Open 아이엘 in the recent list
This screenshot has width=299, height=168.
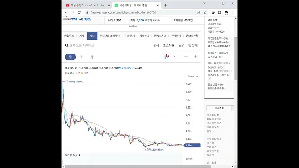210,155
